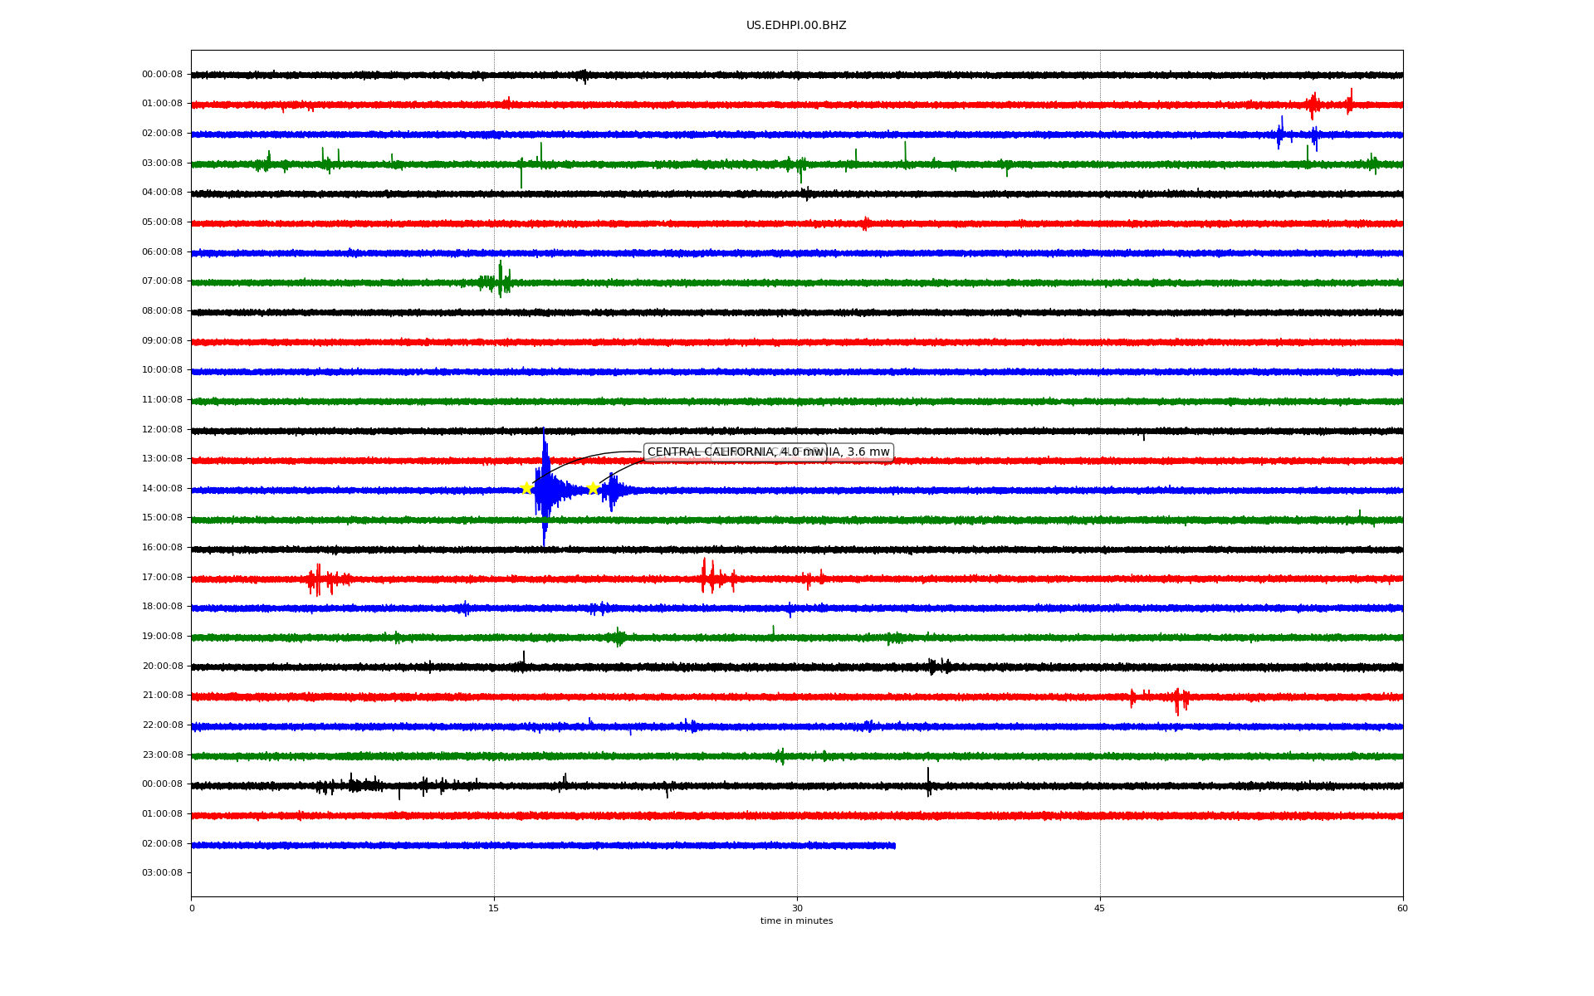Click the 'time in minutes' axis label
The image size is (1594, 996).
(796, 921)
